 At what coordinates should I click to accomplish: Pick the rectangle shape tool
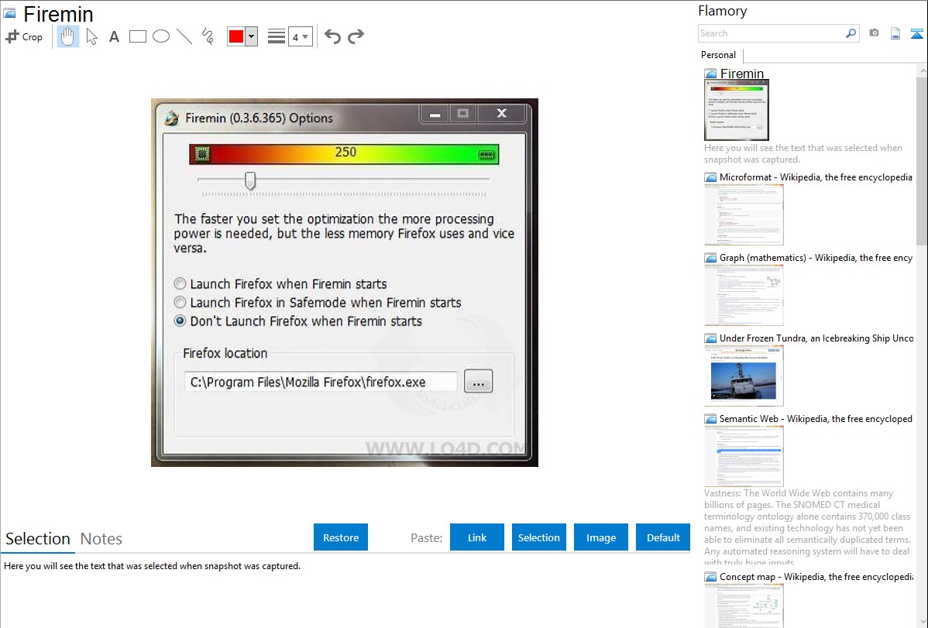(x=137, y=36)
